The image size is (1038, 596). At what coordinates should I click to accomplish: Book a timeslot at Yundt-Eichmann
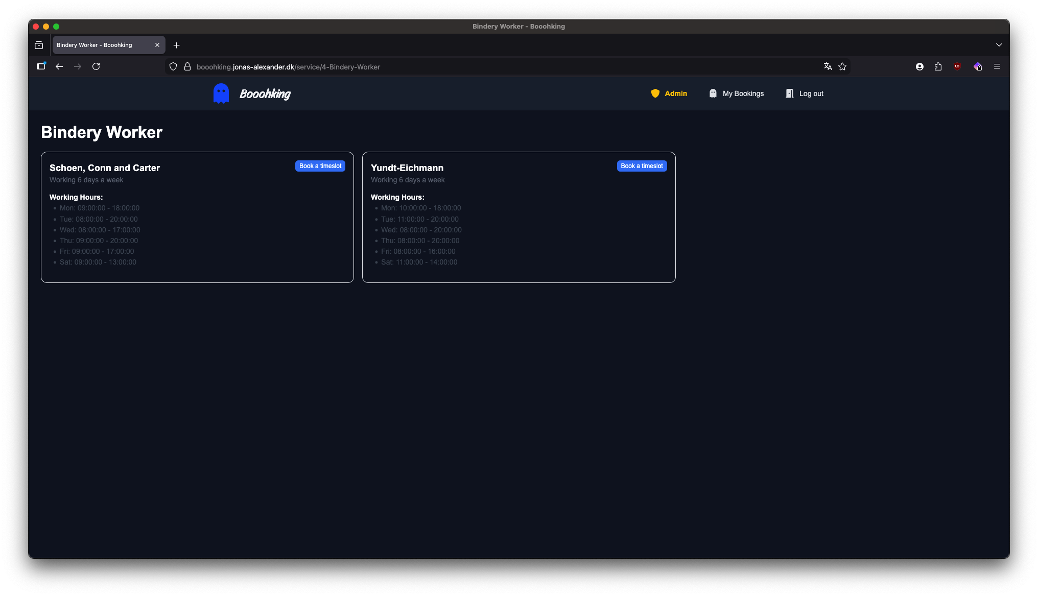point(642,166)
